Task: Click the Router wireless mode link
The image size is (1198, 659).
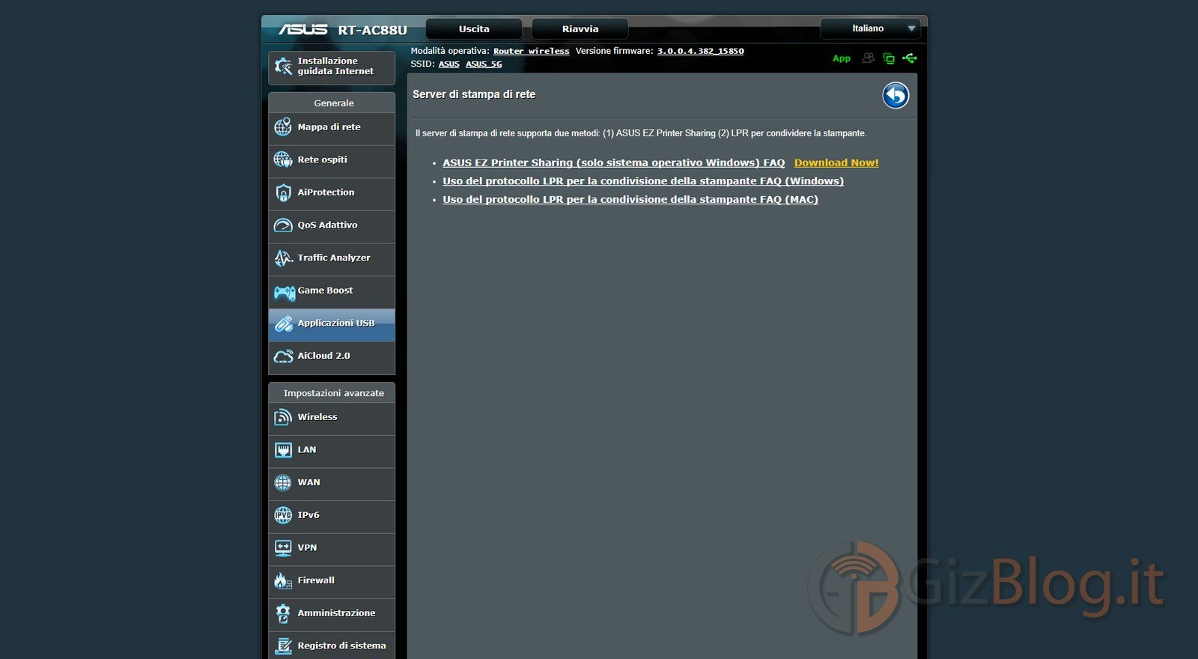Action: [531, 51]
